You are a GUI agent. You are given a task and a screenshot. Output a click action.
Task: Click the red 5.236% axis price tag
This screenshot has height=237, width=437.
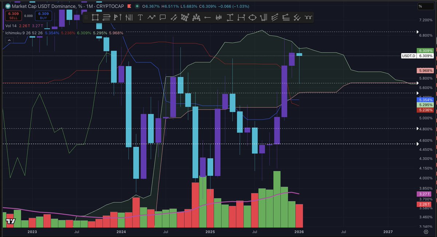coord(425,110)
